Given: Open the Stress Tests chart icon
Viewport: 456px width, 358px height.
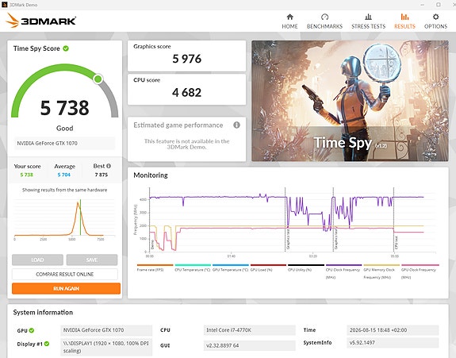Looking at the screenshot, I should (368, 17).
